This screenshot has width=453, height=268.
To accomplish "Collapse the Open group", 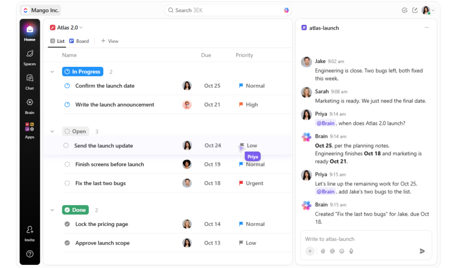I will (x=52, y=131).
